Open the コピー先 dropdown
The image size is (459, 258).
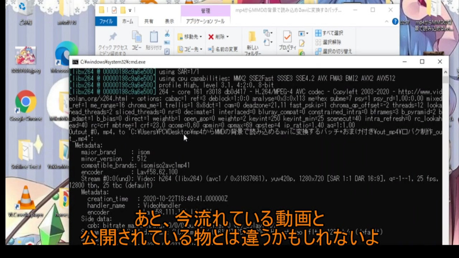pyautogui.click(x=190, y=49)
